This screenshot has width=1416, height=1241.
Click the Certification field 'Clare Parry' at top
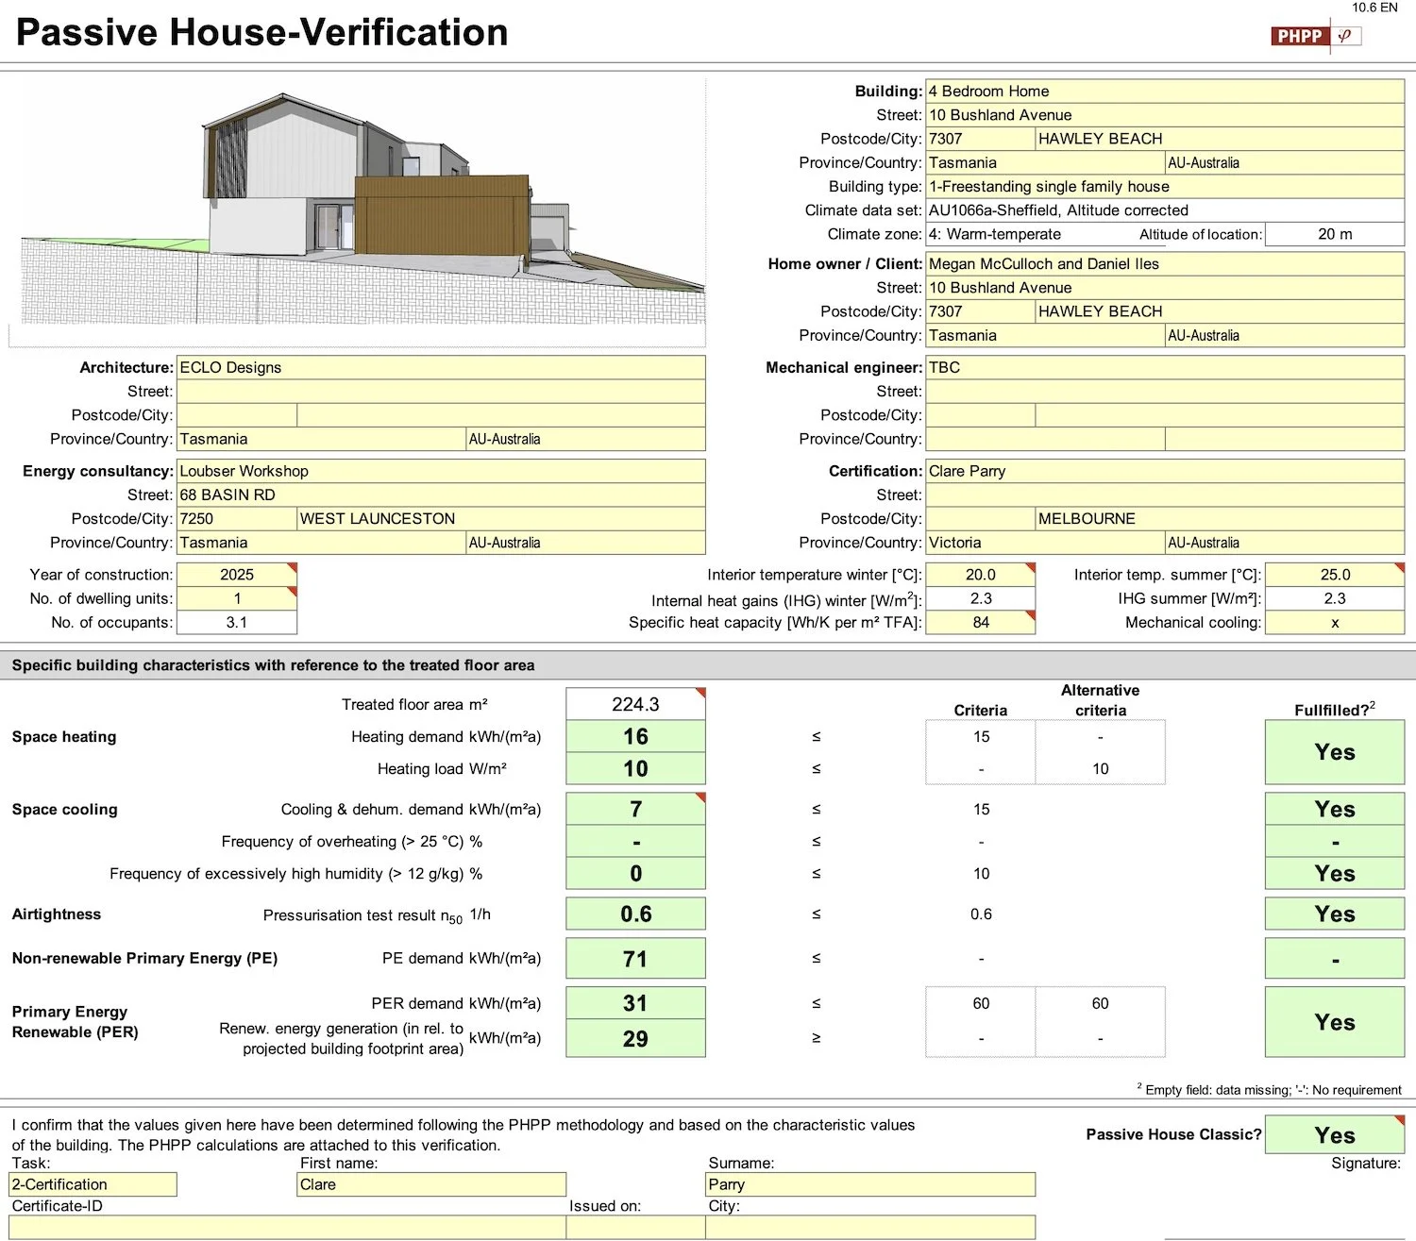(1165, 471)
